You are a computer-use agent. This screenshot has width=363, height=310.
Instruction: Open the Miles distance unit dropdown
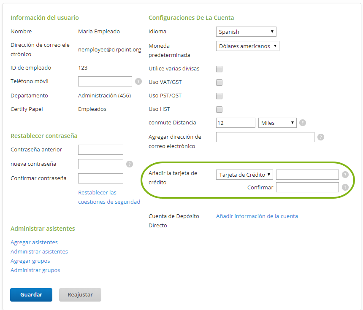[277, 123]
